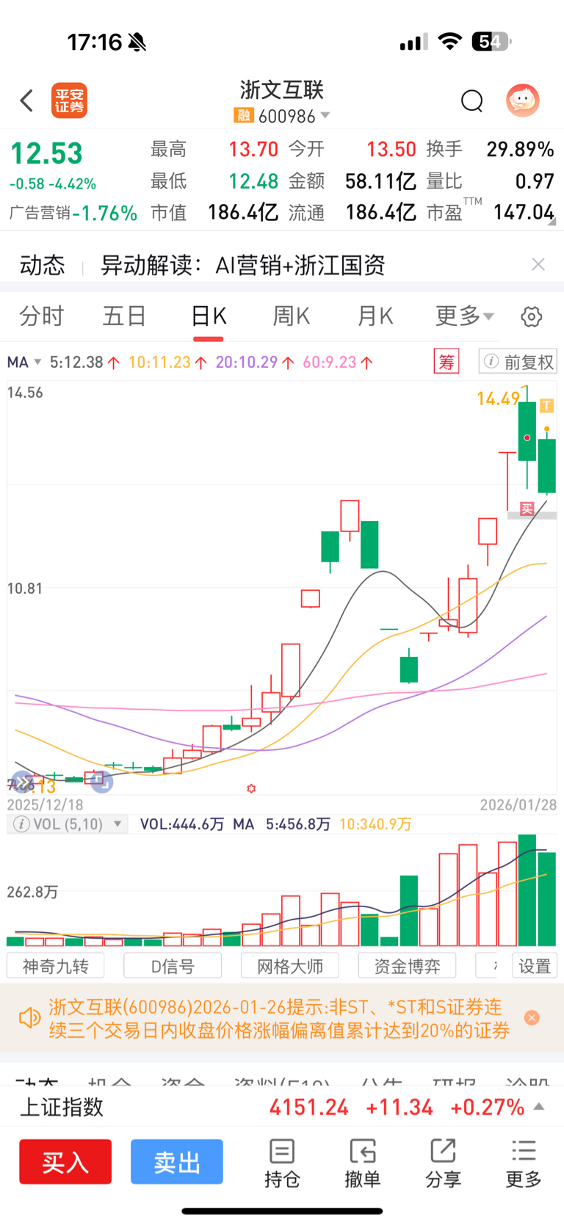
Task: Read the 浙文互联 2026-01-26 提示 notice
Action: (x=279, y=1019)
